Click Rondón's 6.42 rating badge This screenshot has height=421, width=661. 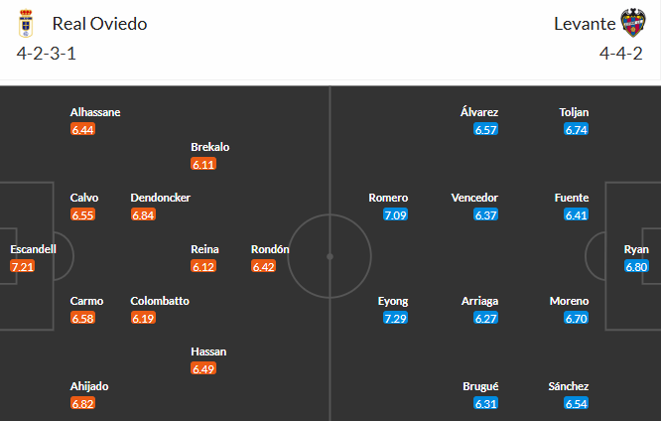click(263, 266)
